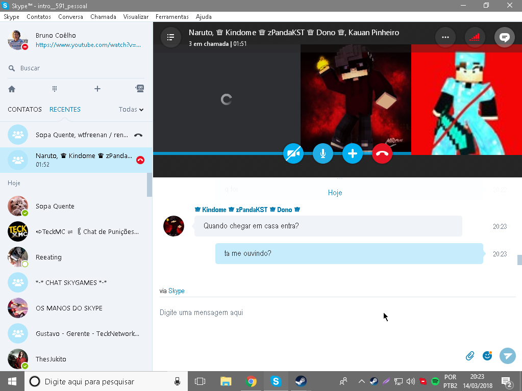Click the 'Digite uma mensagem aqui' message box

[337, 312]
